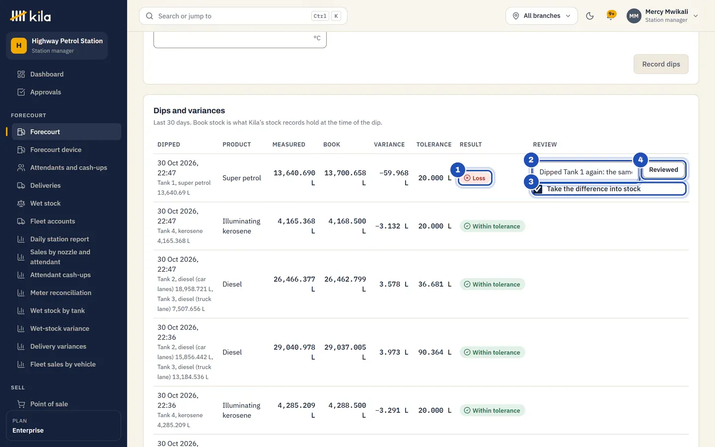
Task: Click the Forecourt device pump icon
Action: coord(21,150)
